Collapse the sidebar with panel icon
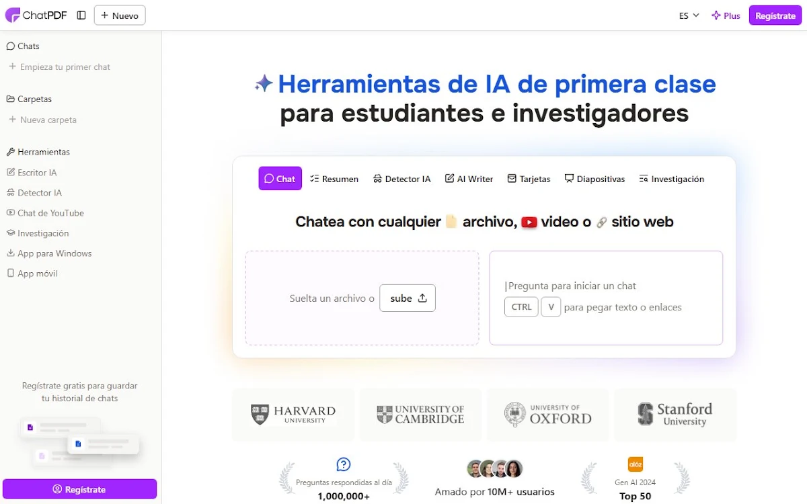Viewport: 807px width, 504px height. click(x=81, y=15)
